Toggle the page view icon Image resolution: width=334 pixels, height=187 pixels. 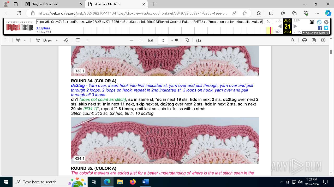pos(199,40)
